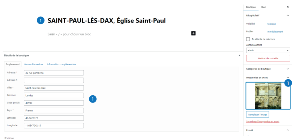Open the Heures d'ouverture tab

point(34,64)
